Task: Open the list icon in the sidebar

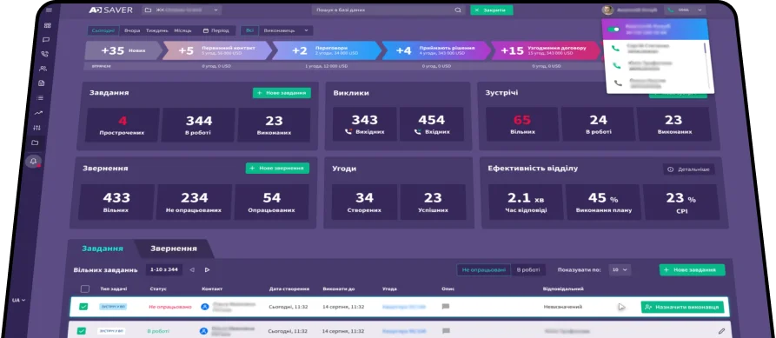Action: click(x=41, y=98)
